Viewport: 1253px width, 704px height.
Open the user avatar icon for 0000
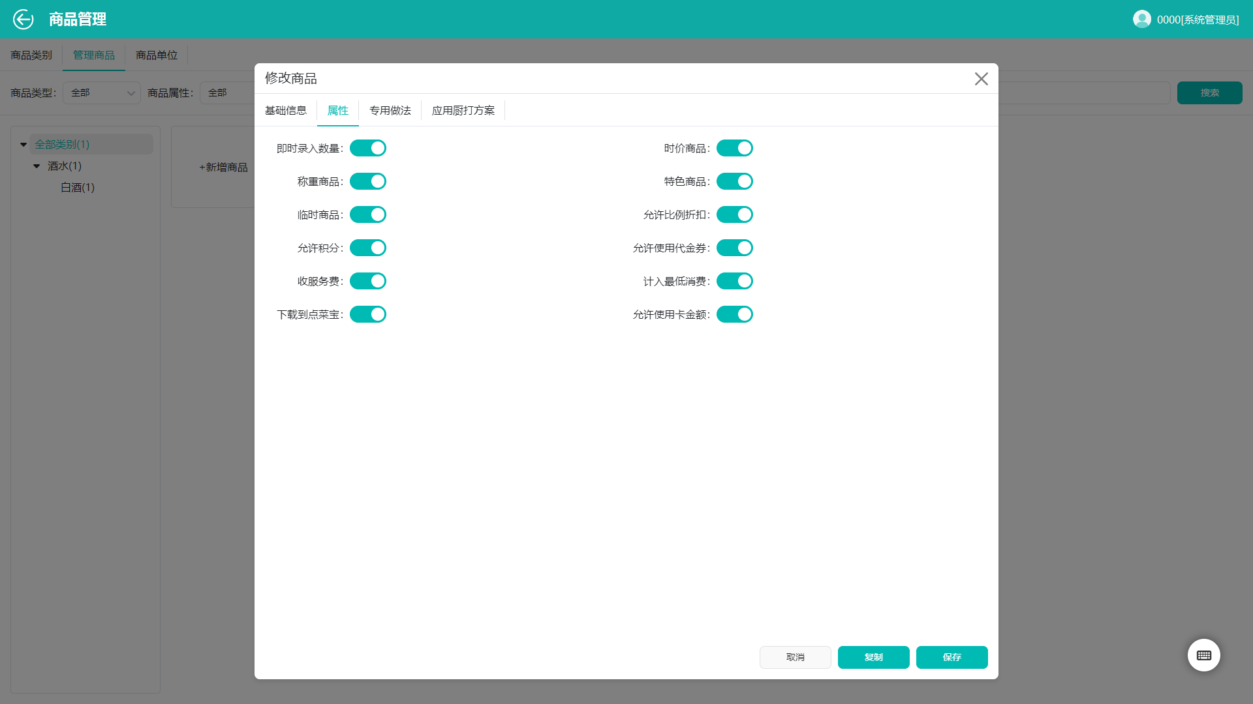pyautogui.click(x=1142, y=20)
